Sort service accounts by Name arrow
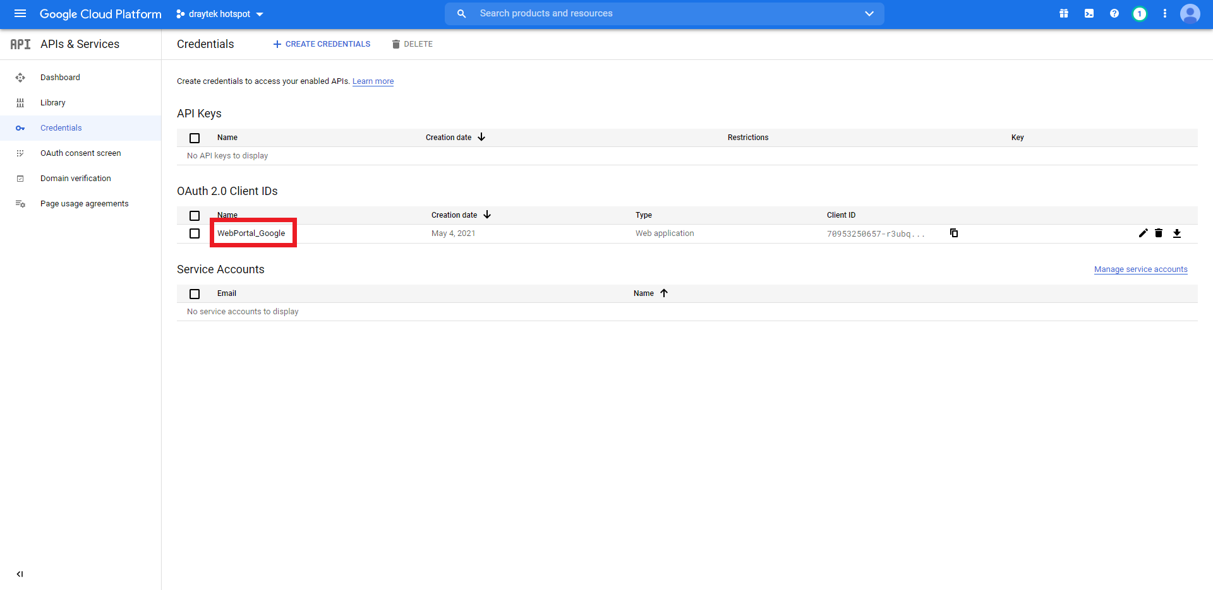 pyautogui.click(x=664, y=293)
